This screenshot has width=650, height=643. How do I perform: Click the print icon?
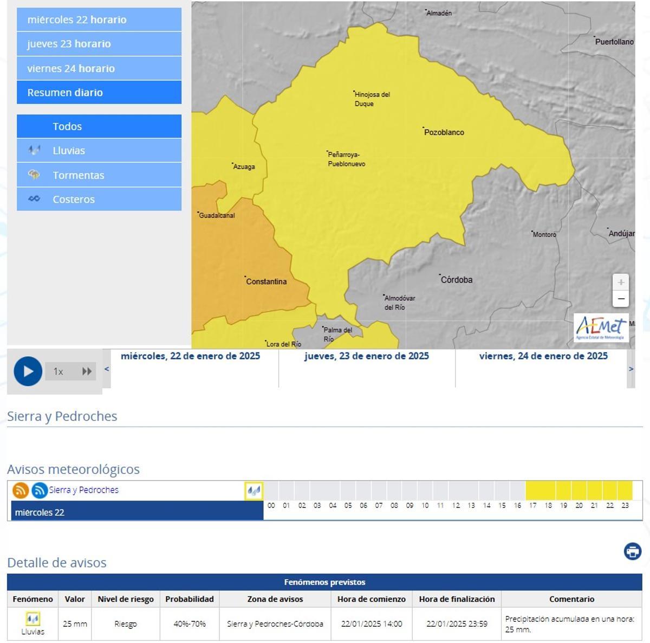pyautogui.click(x=632, y=551)
